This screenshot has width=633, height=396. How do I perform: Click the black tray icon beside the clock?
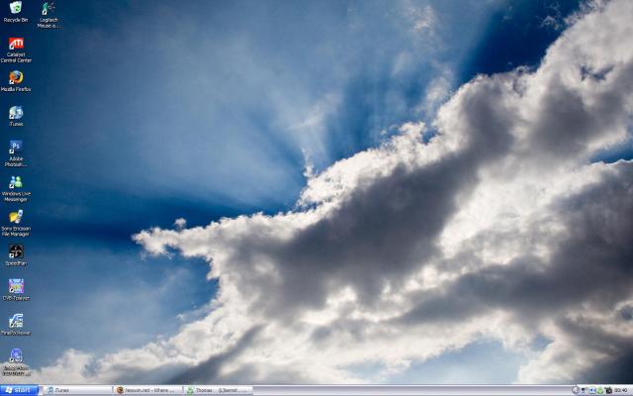coord(608,390)
